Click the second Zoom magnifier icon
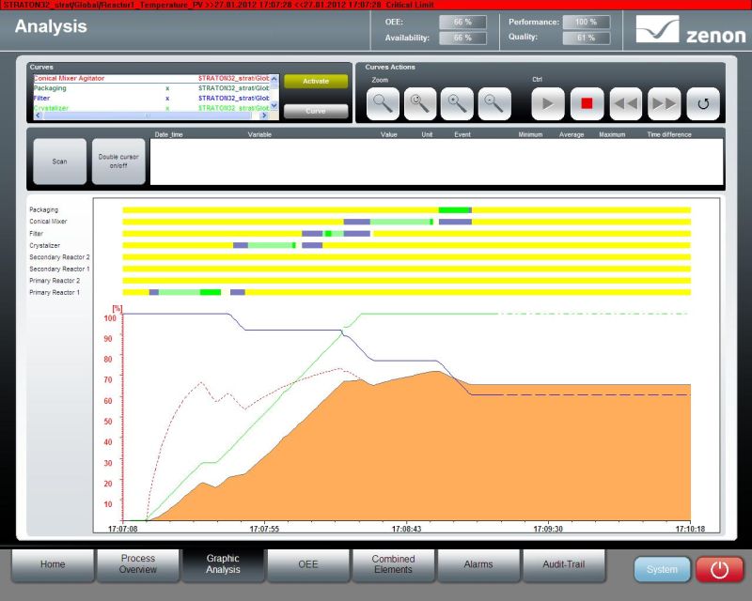 [420, 103]
